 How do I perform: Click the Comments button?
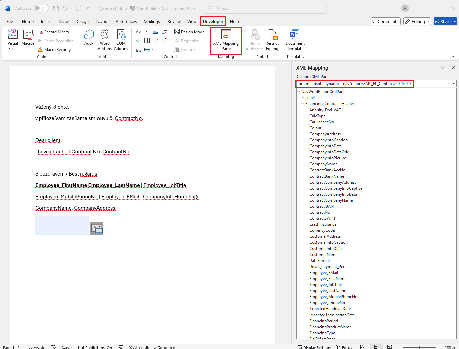pos(385,22)
